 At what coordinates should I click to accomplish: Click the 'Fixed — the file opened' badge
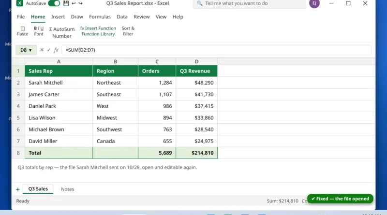pyautogui.click(x=340, y=199)
